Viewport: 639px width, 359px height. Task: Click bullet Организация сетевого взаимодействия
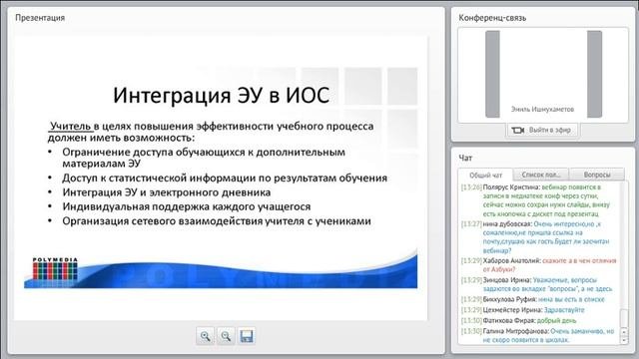217,221
